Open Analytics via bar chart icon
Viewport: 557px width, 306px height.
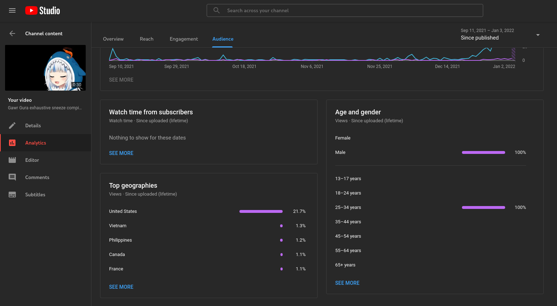[x=12, y=143]
